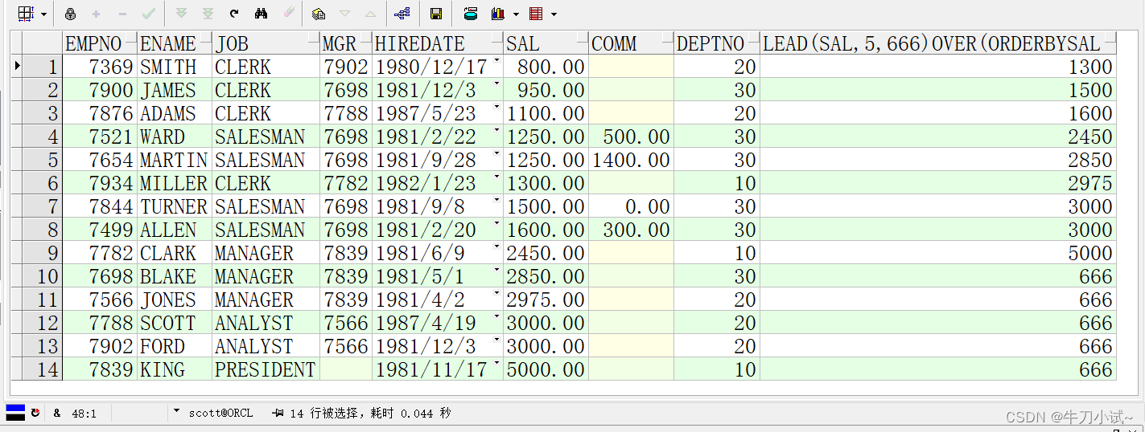Viewport: 1145px width, 432px height.
Task: Click the database disk icon beside the save icon
Action: (471, 14)
